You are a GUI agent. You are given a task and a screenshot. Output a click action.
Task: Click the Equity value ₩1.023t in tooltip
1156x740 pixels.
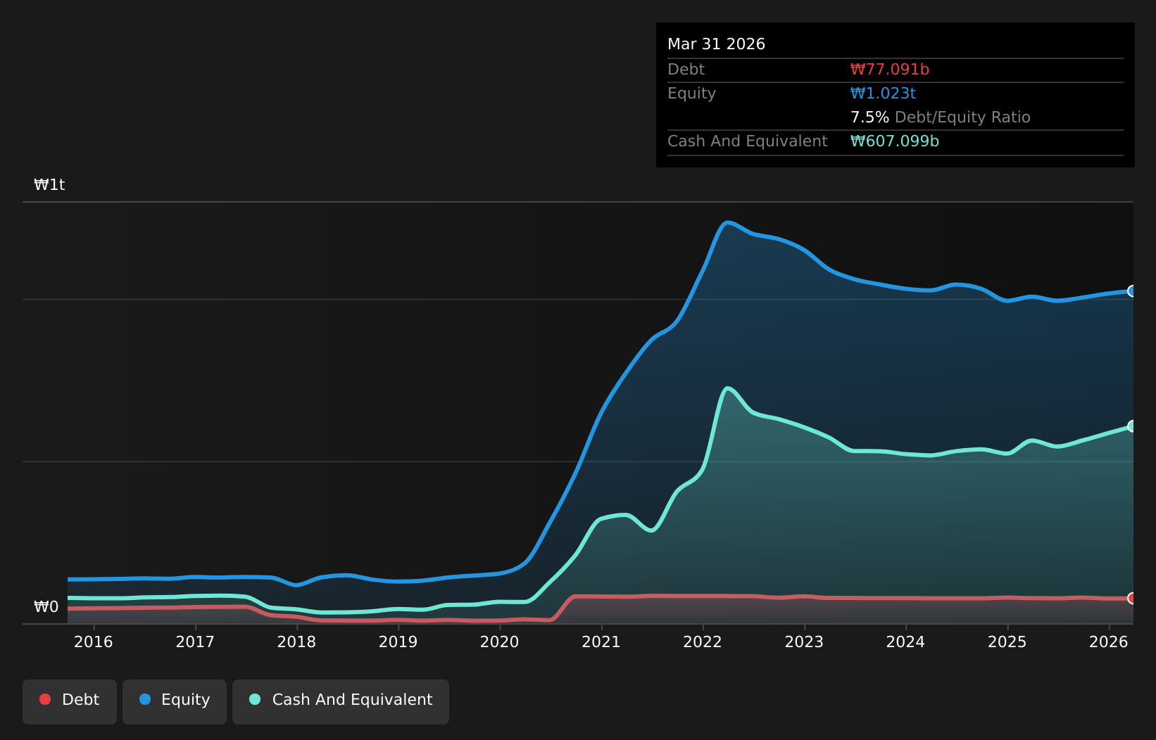pos(883,94)
